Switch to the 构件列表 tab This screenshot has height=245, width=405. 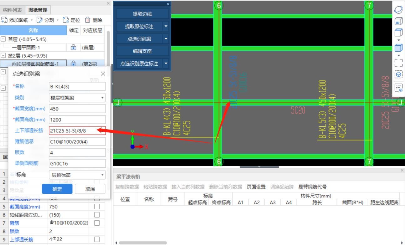coord(13,10)
